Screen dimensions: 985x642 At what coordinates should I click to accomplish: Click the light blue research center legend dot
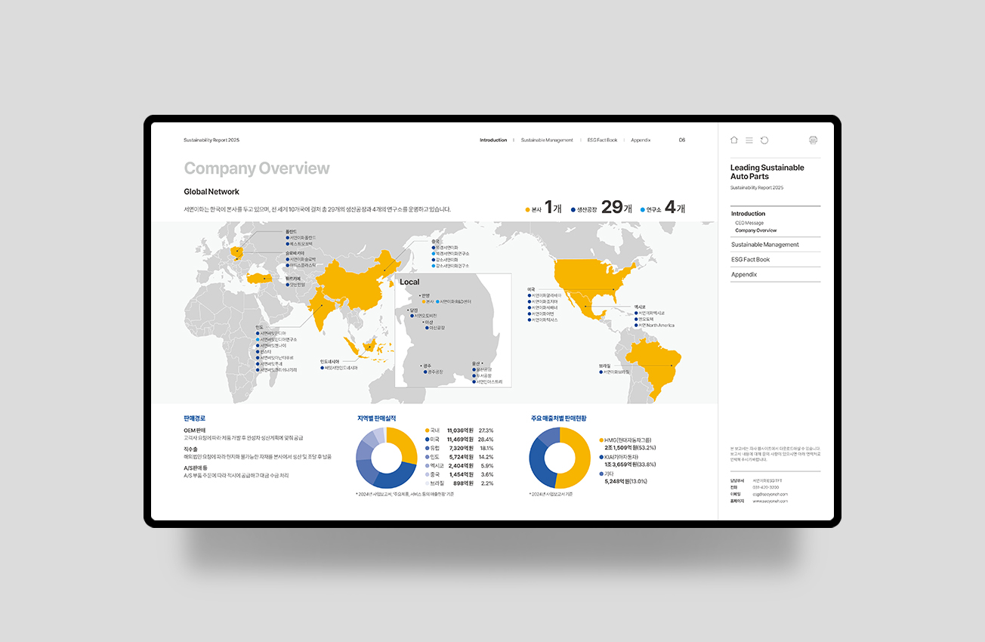tap(643, 209)
